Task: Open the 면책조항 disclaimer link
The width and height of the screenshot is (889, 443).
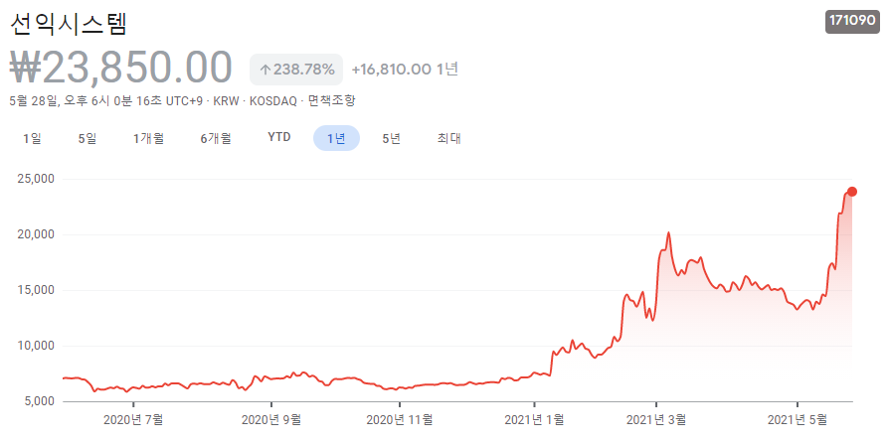Action: click(332, 101)
